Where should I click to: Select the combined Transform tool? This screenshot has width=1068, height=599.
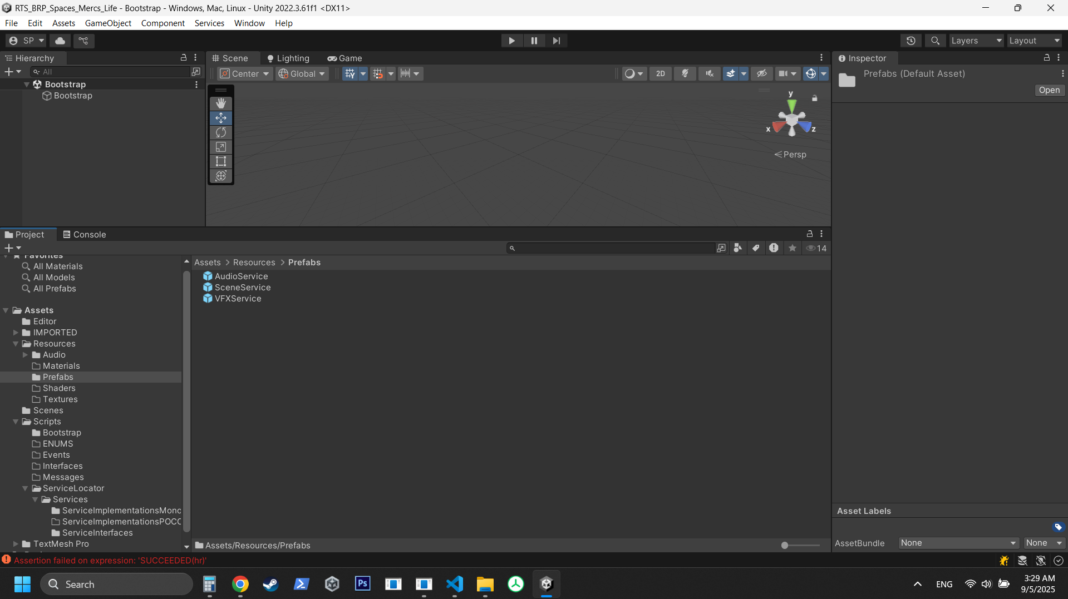pos(221,176)
